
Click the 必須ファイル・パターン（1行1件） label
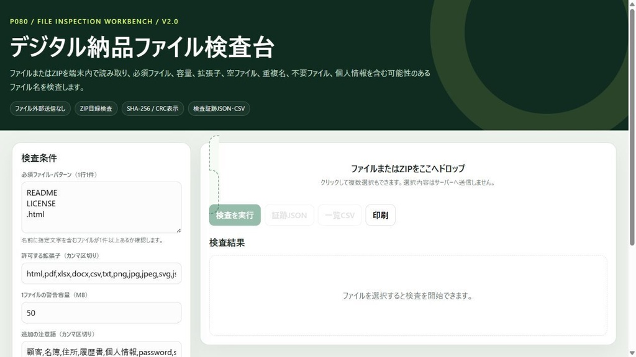pyautogui.click(x=59, y=175)
